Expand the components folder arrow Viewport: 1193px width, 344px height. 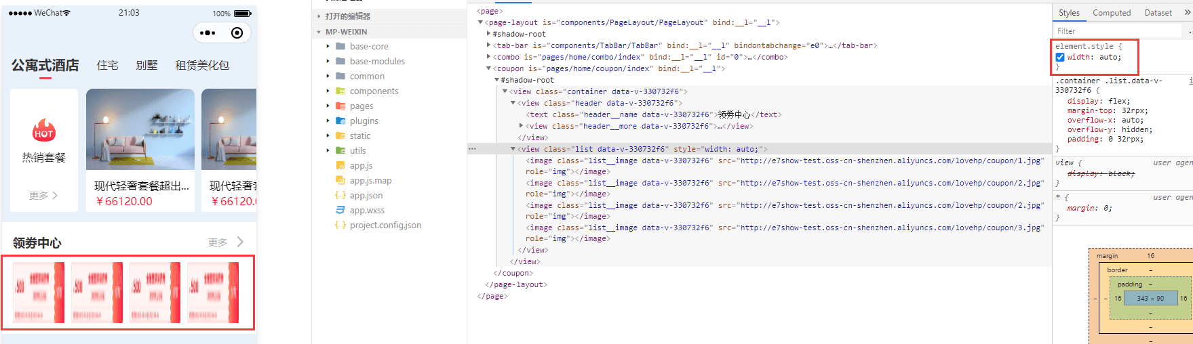[328, 91]
